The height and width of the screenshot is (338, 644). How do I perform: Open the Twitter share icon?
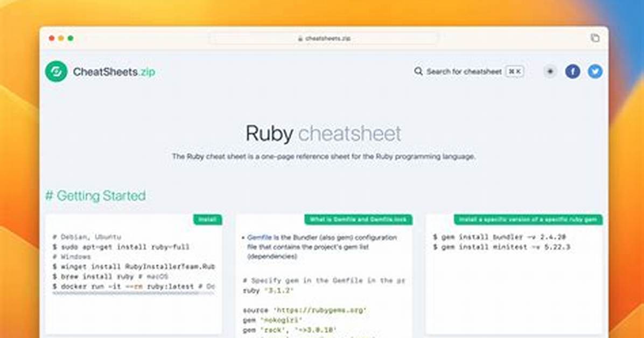595,72
